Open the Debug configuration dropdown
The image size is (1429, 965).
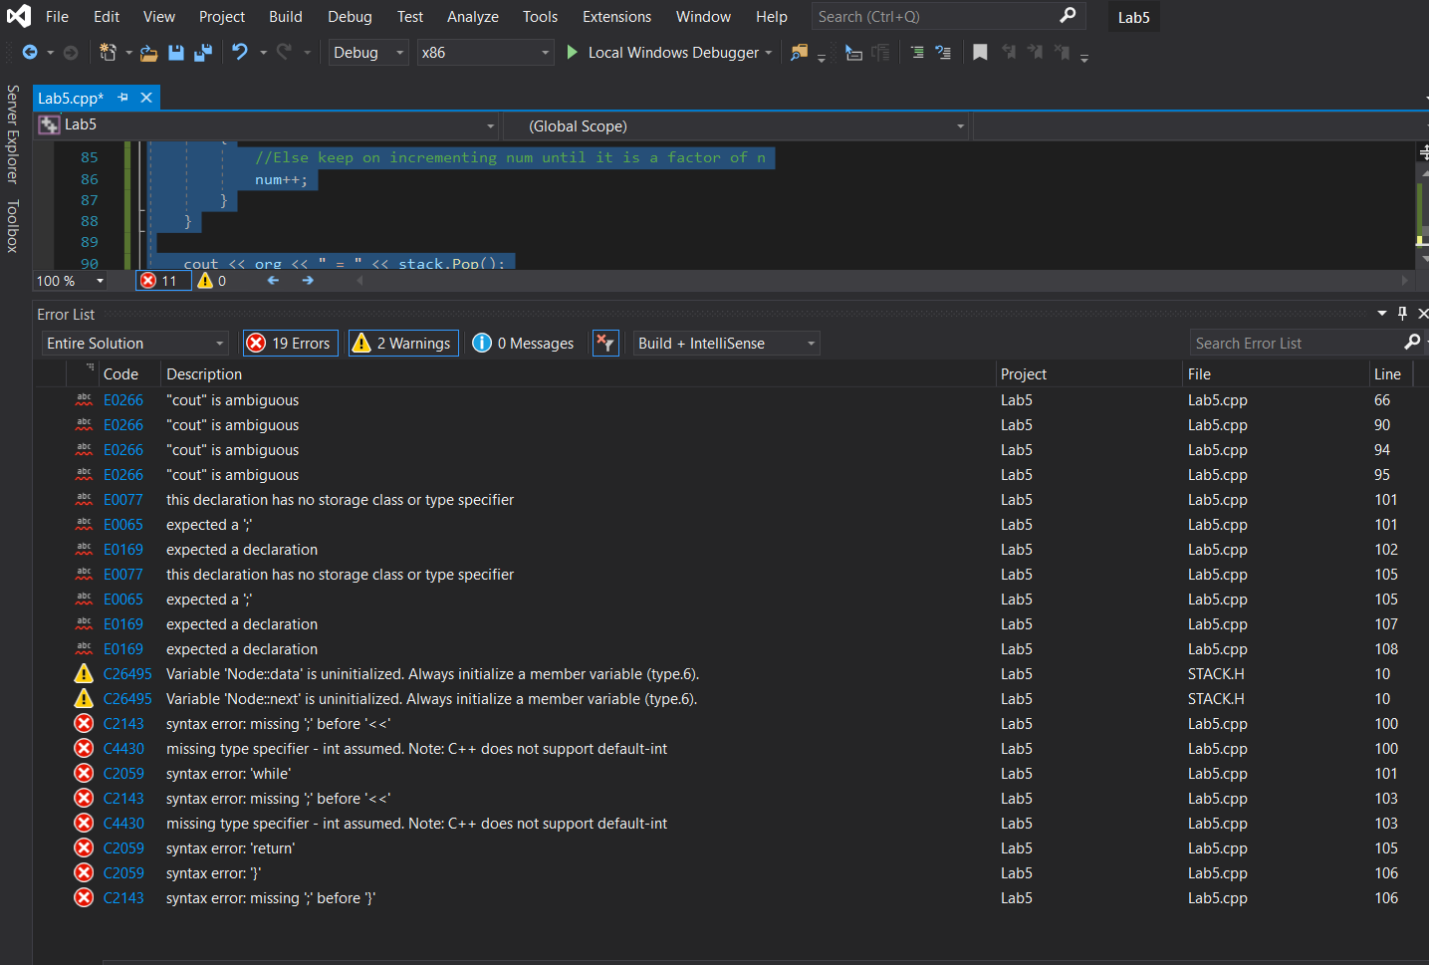point(367,53)
